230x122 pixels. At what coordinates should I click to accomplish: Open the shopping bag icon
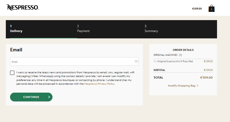click(x=211, y=8)
